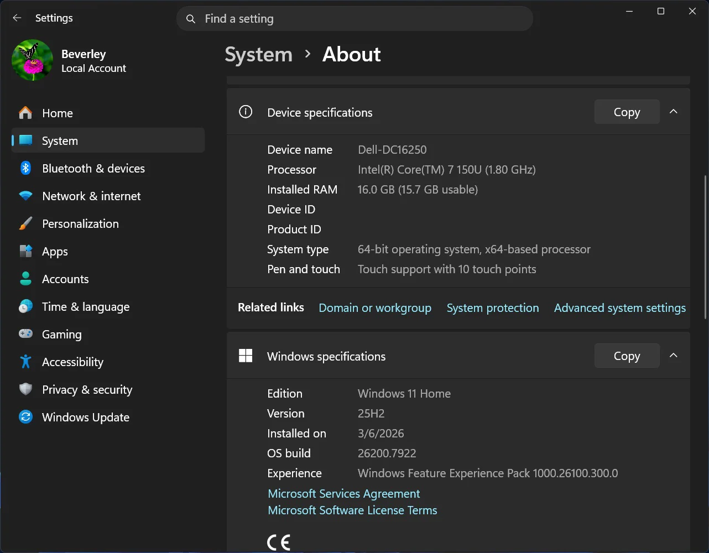Click the Windows 11 Home edition value
The image size is (709, 553).
tap(404, 393)
